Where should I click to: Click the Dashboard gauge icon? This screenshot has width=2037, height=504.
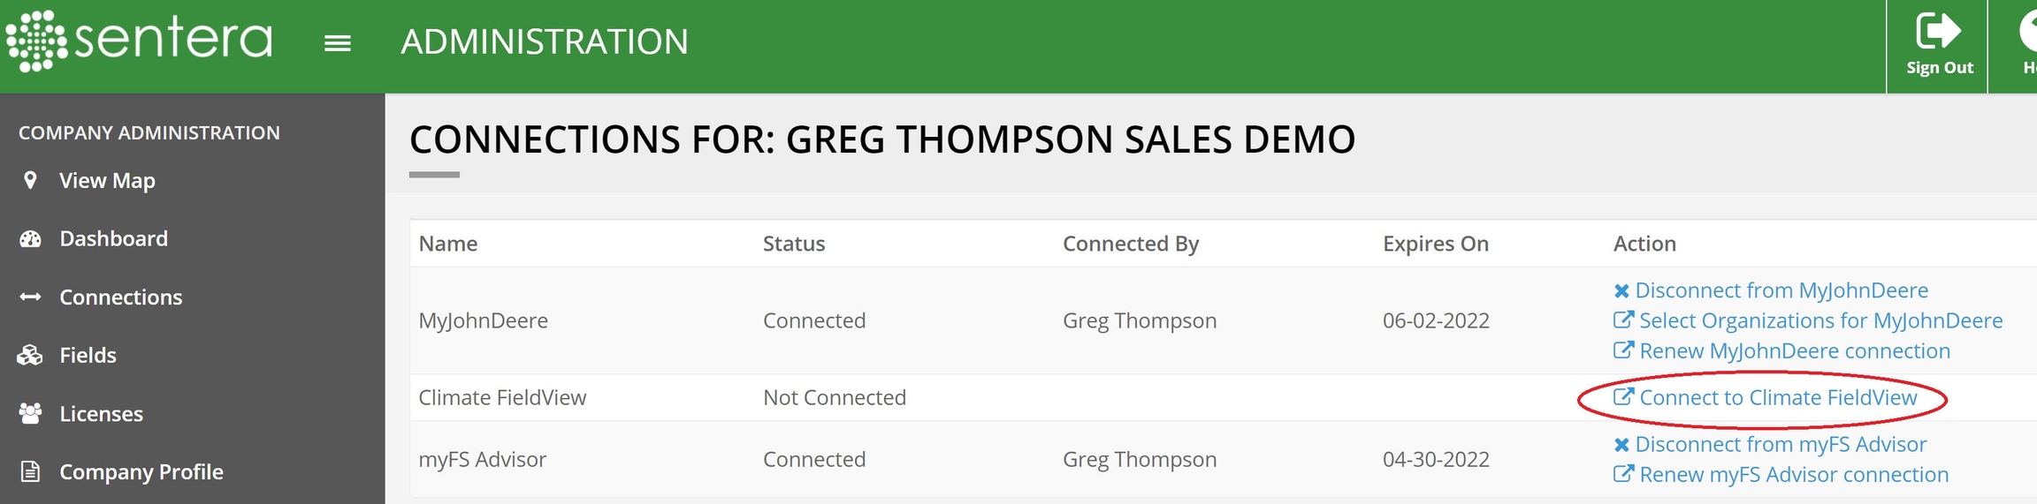click(30, 239)
